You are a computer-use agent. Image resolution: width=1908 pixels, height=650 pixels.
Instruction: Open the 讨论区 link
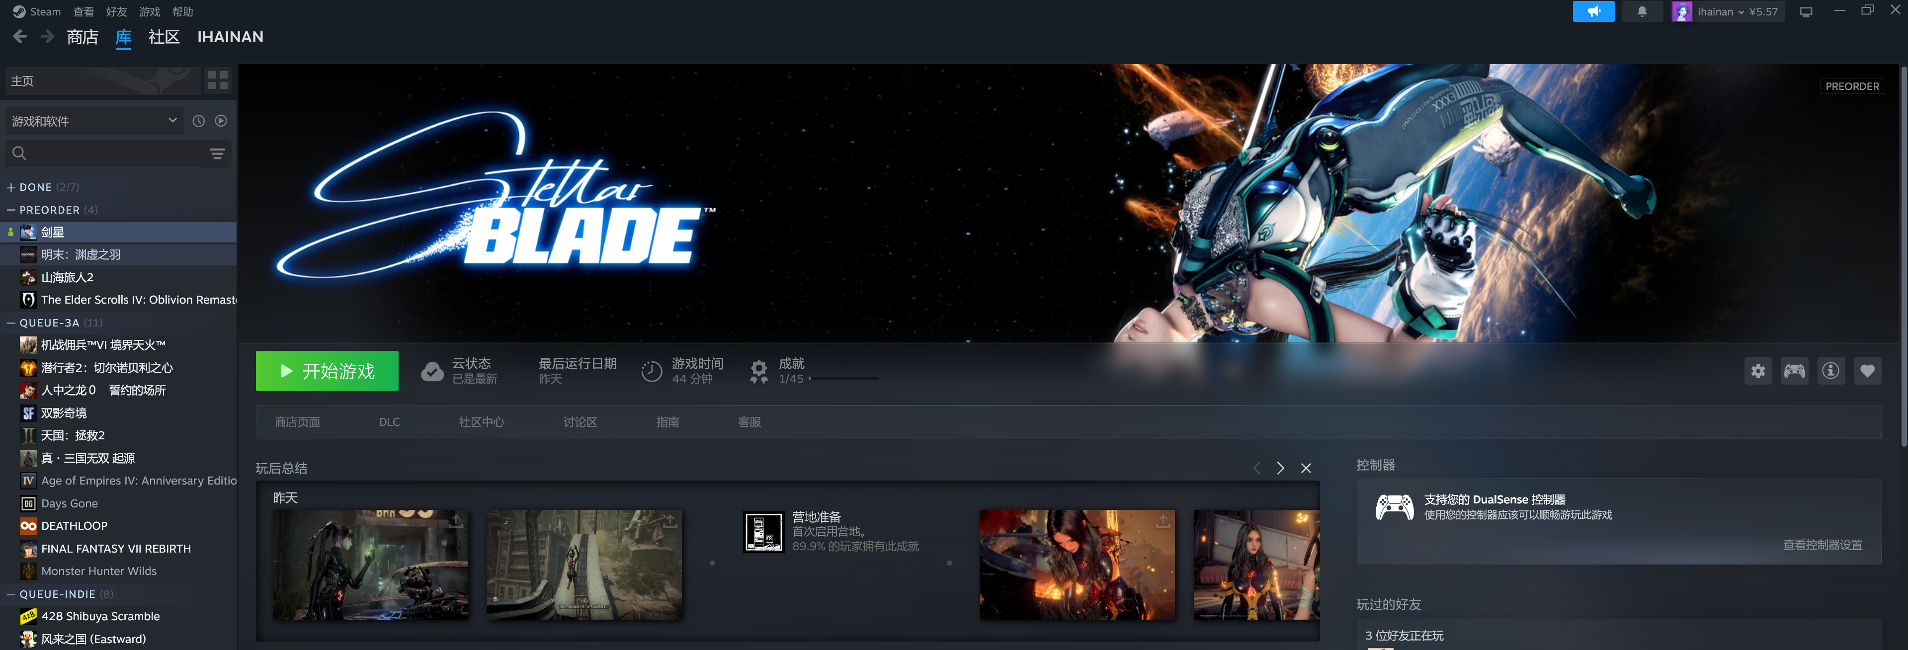[580, 422]
